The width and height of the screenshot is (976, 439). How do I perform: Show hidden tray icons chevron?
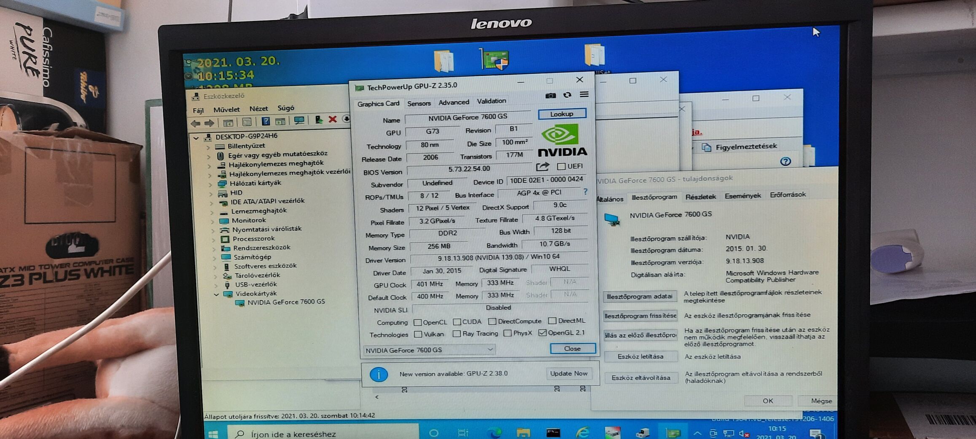(x=697, y=433)
